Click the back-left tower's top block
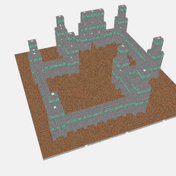The height and width of the screenshot is (176, 176). pos(60,17)
